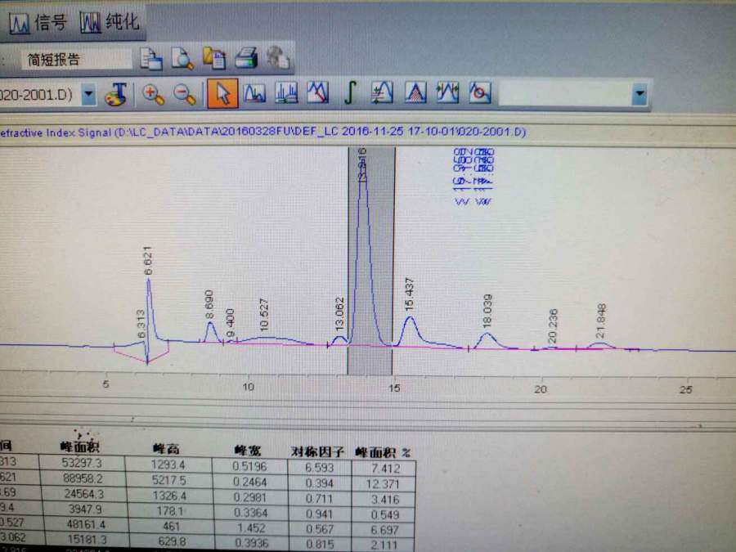Click the 简短报告 report style field
736x552 pixels.
coord(76,60)
